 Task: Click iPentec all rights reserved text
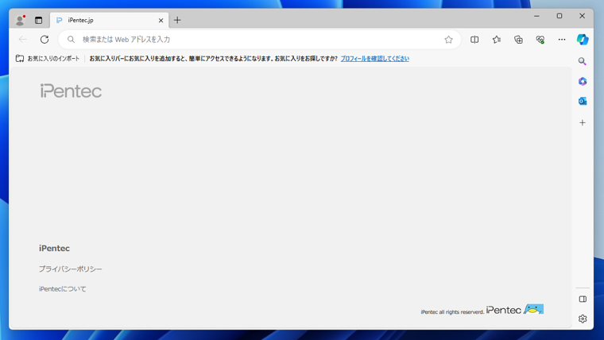point(452,312)
